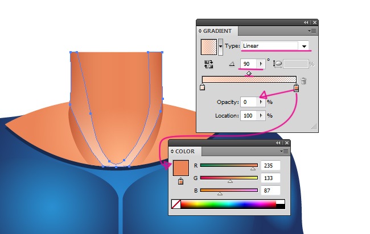Image resolution: width=370 pixels, height=234 pixels.
Task: Select the left gradient stop on slider
Action: pos(203,87)
